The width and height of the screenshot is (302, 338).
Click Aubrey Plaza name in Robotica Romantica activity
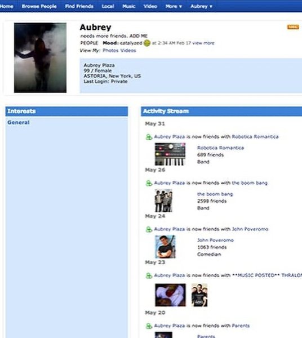[170, 137]
